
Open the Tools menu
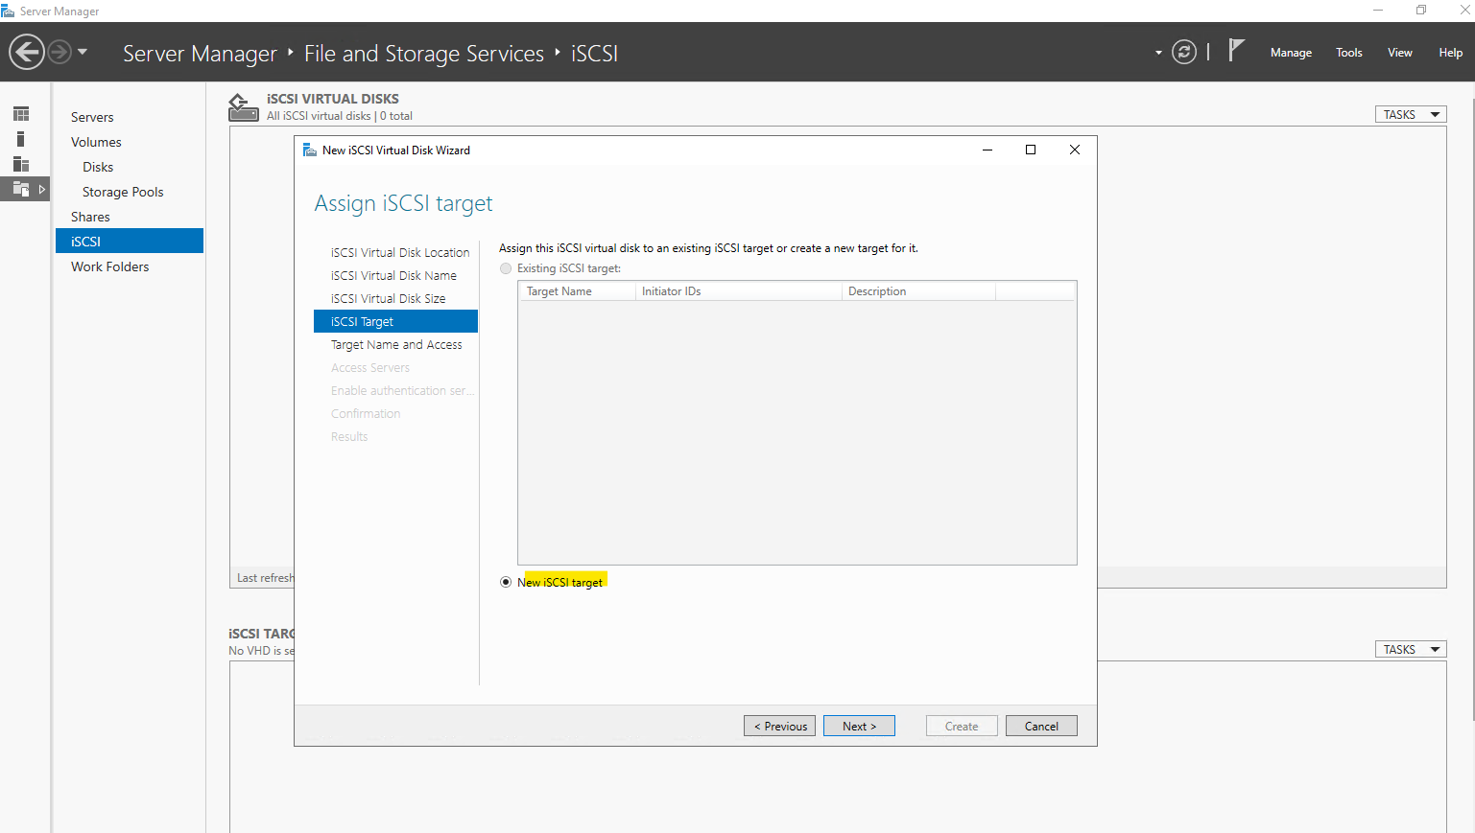(1348, 53)
